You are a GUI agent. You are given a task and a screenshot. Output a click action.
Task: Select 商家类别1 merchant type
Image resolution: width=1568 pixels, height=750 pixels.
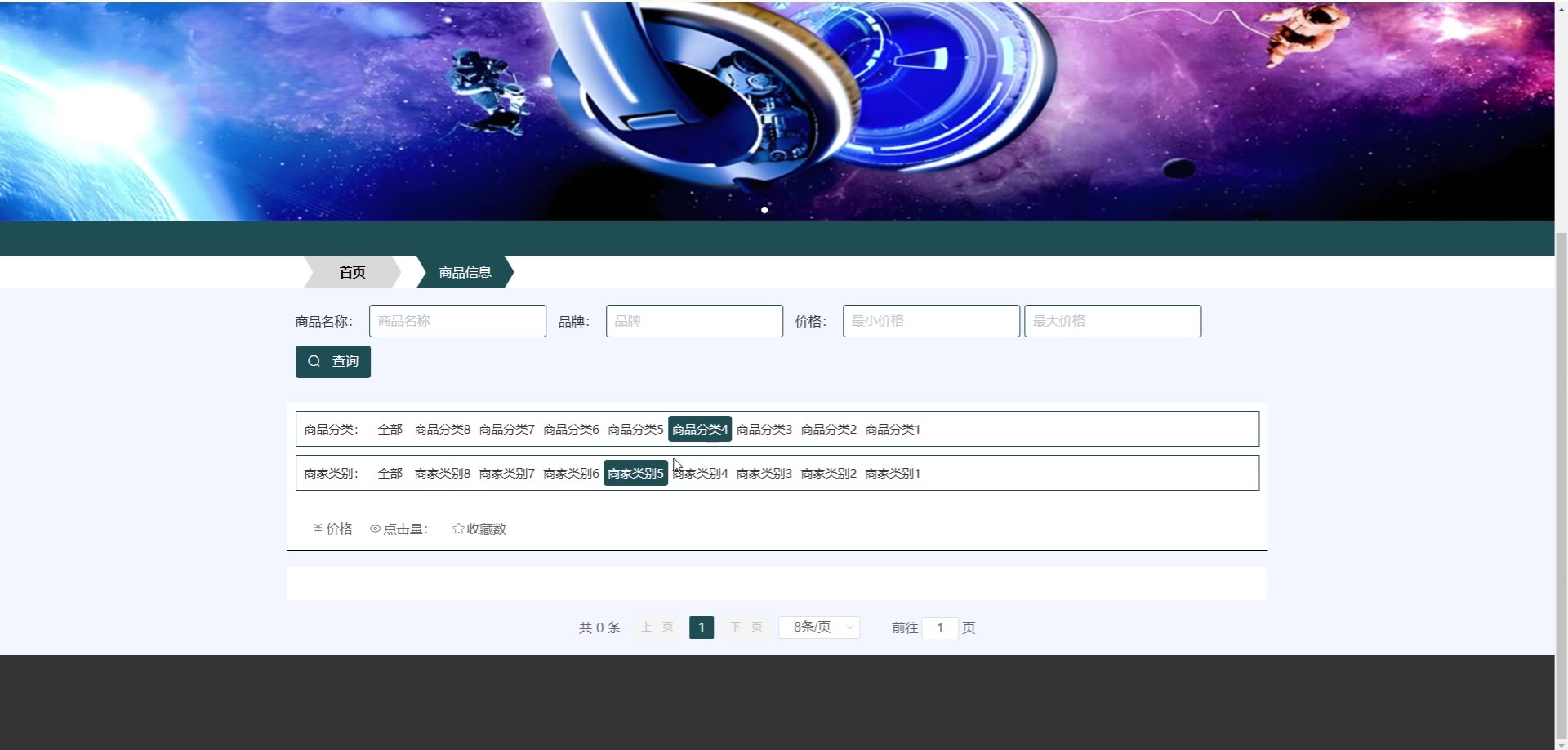tap(893, 473)
